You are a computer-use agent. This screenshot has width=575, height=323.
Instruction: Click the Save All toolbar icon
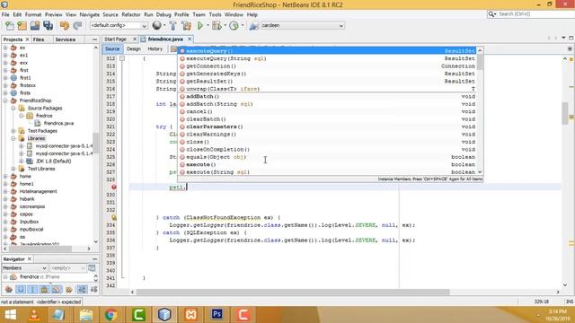coord(48,26)
